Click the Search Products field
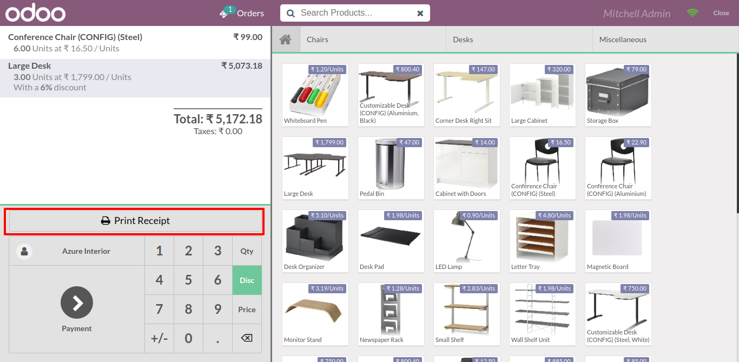The image size is (739, 362). (x=354, y=13)
